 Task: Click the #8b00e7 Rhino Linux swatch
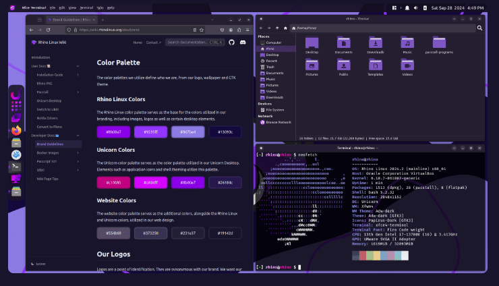click(113, 132)
